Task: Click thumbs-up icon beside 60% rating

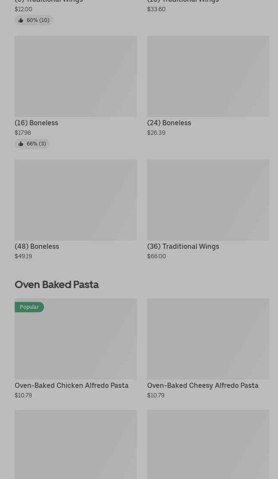Action: point(21,20)
